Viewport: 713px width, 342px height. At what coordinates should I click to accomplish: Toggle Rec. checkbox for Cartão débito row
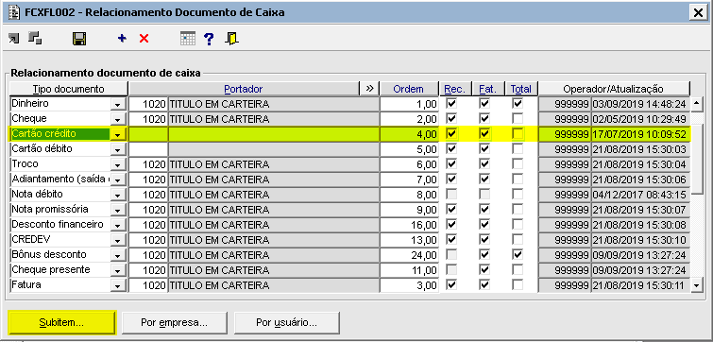coord(451,148)
